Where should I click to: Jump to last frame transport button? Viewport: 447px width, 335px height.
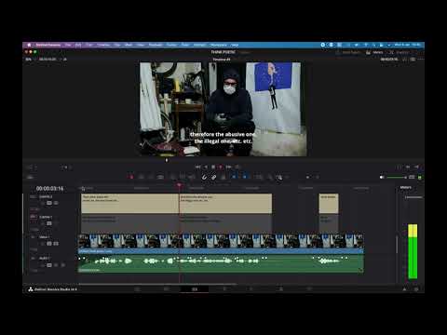(x=229, y=167)
